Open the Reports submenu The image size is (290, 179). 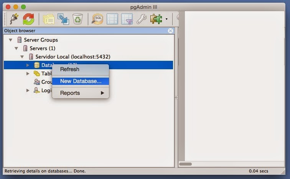pos(81,93)
